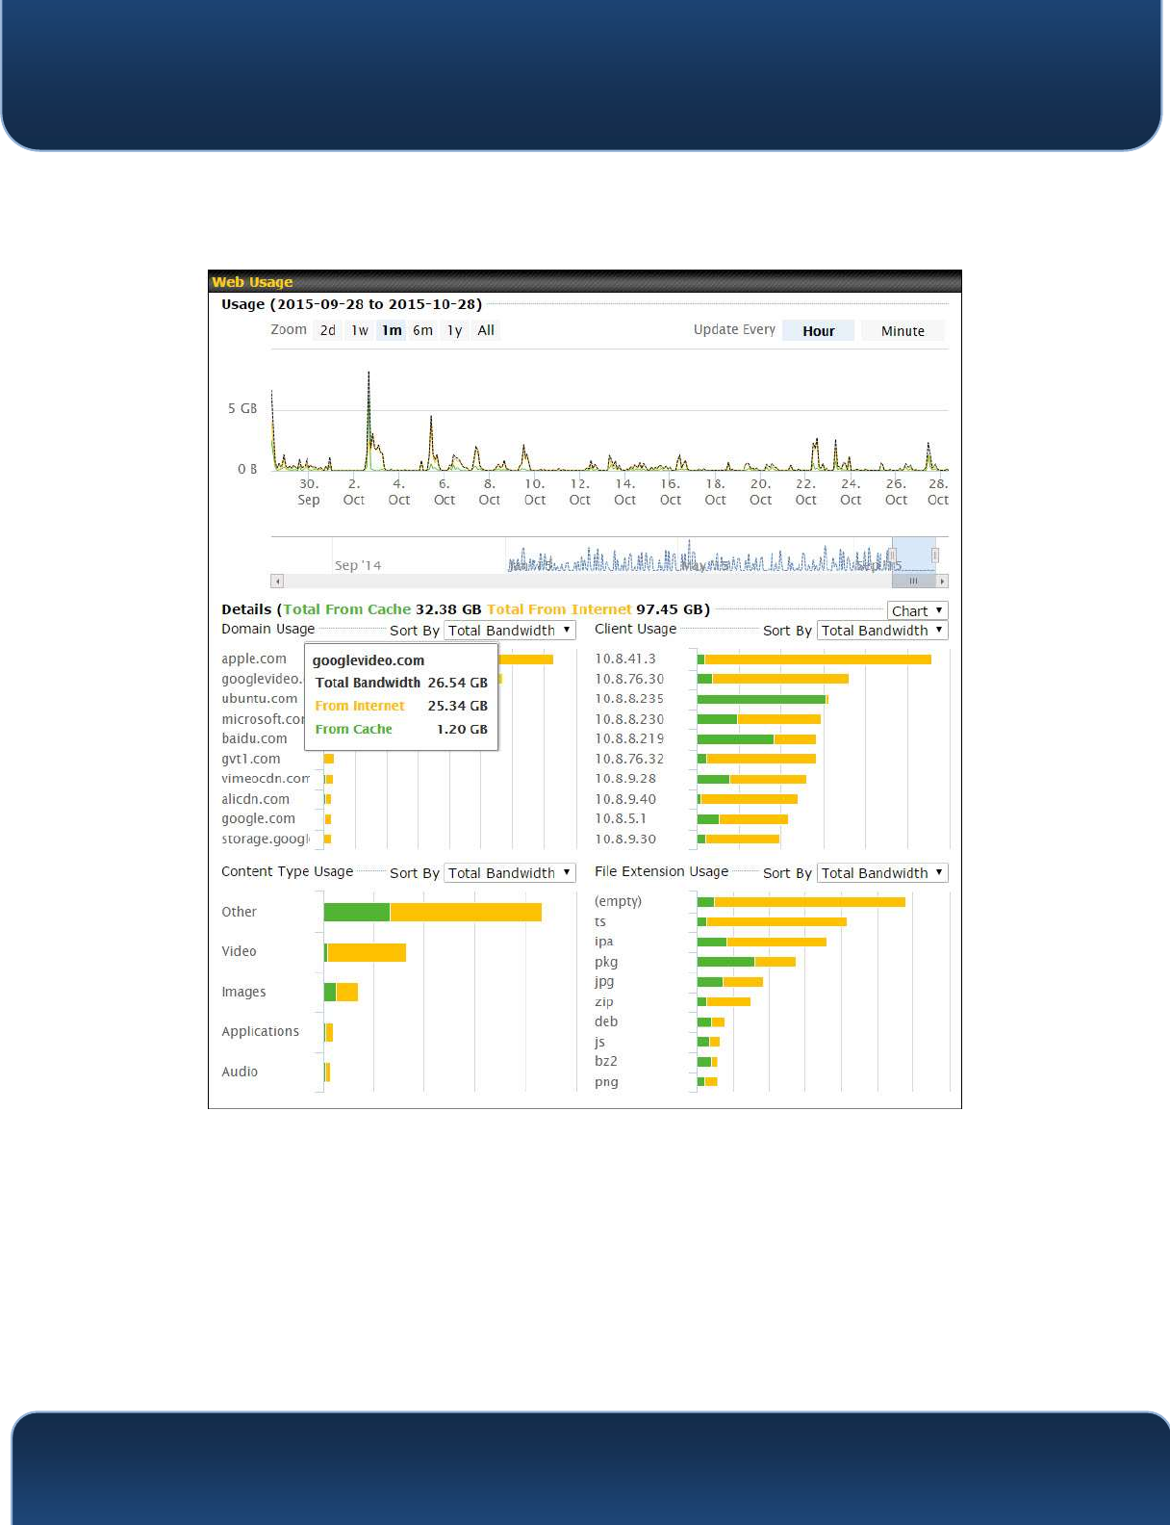Open the Chart view dropdown
Screen dimensions: 1170x1525
pos(917,610)
